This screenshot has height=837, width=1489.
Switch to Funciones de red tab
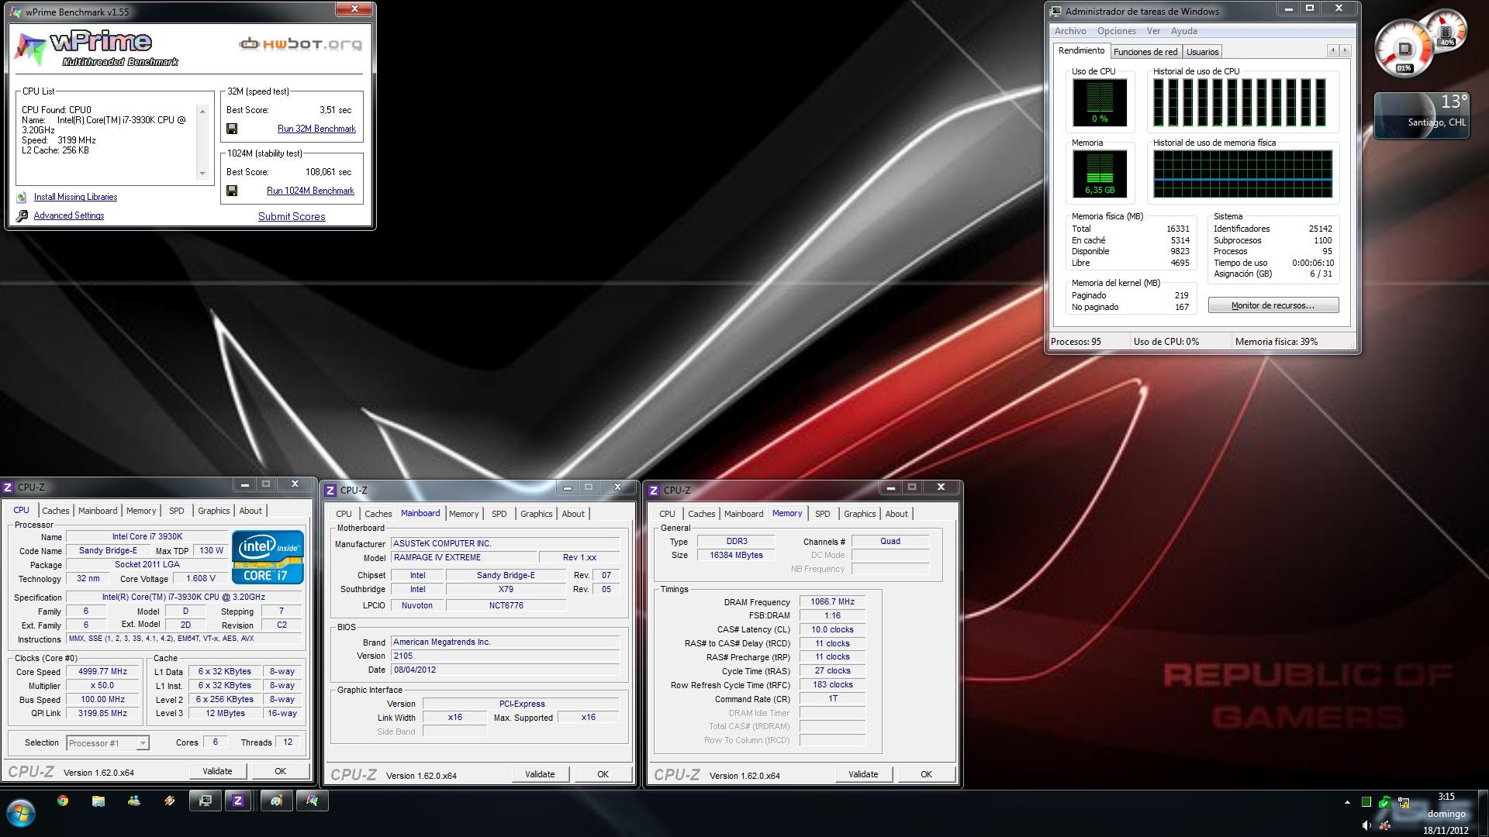click(x=1145, y=52)
